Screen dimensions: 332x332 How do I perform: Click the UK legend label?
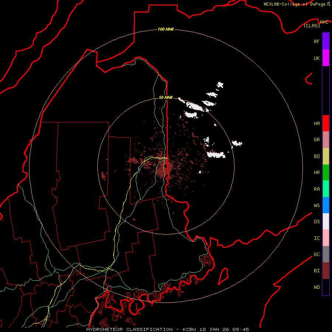tap(317, 58)
